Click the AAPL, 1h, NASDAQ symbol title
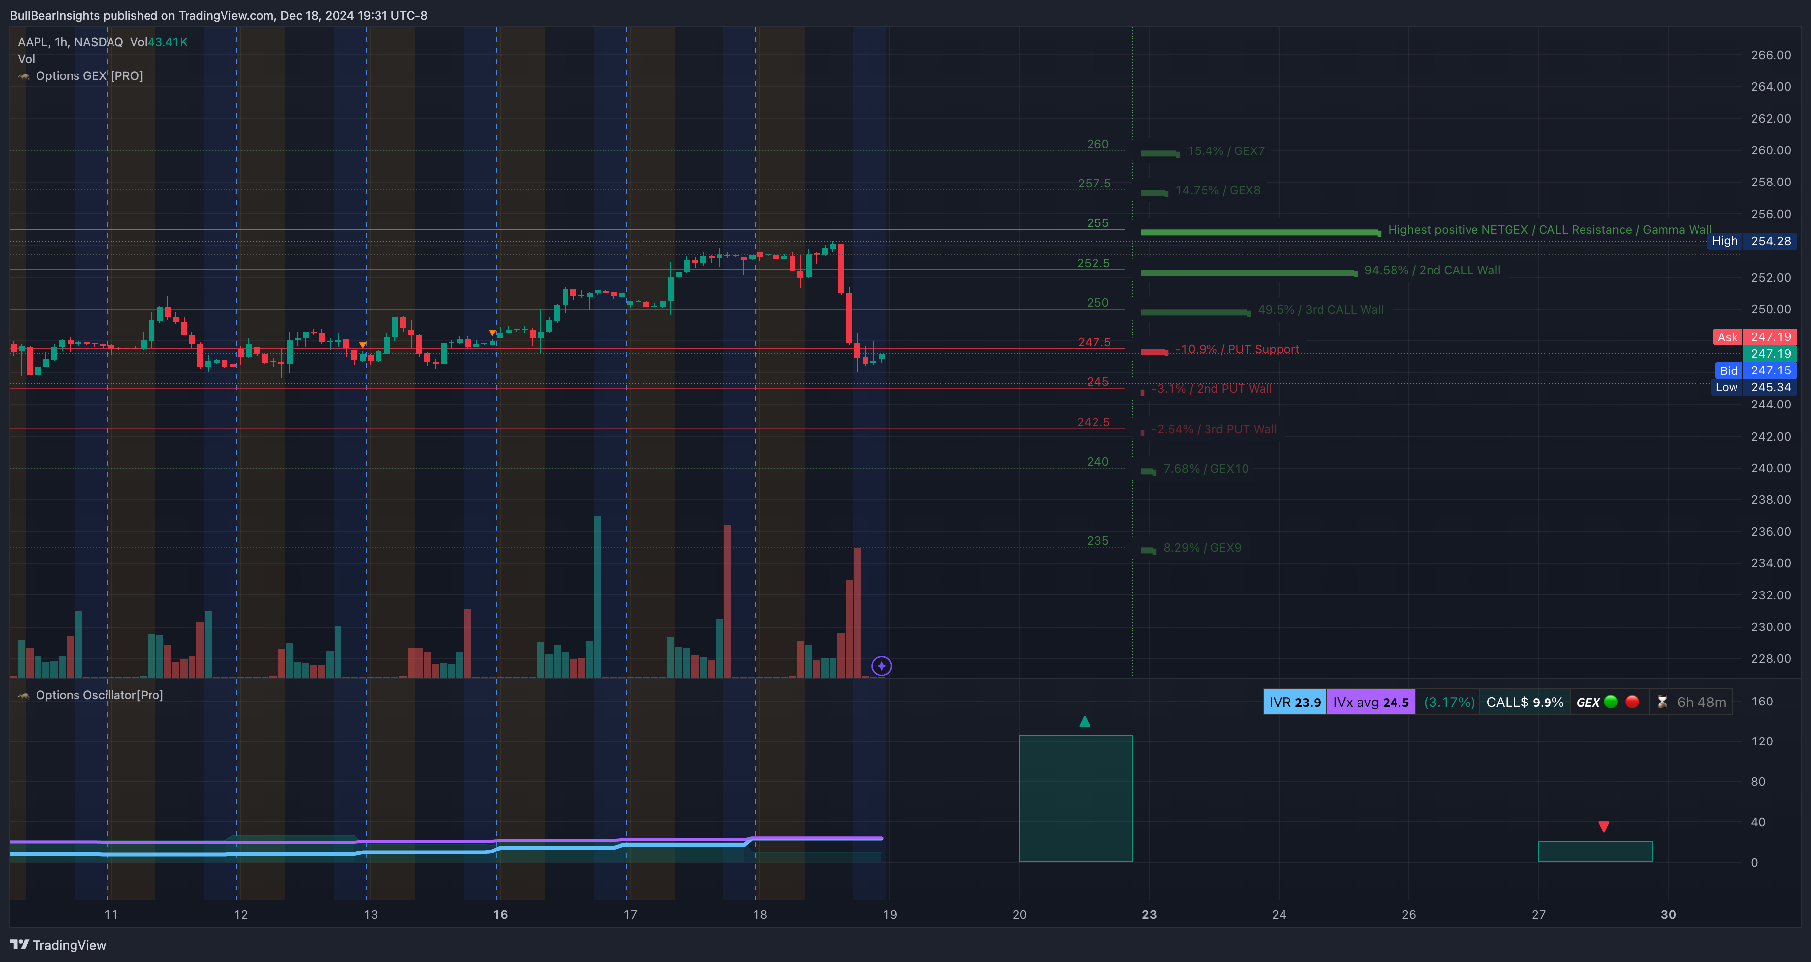 tap(70, 42)
